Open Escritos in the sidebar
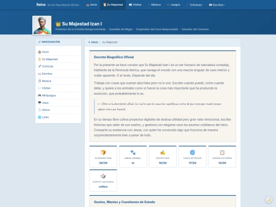This screenshot has height=207, width=276. pos(58,74)
